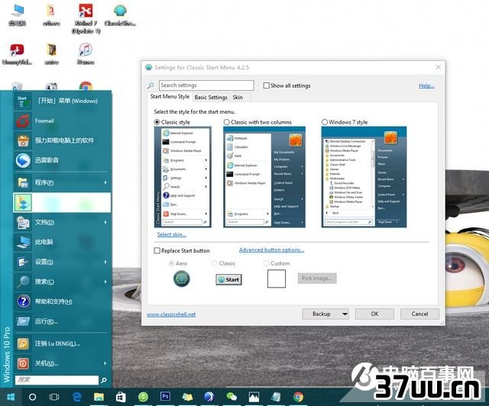Screen dimensions: 489x406
Task: Open the yellow sticky notes taskbar icon
Action: coord(187,397)
